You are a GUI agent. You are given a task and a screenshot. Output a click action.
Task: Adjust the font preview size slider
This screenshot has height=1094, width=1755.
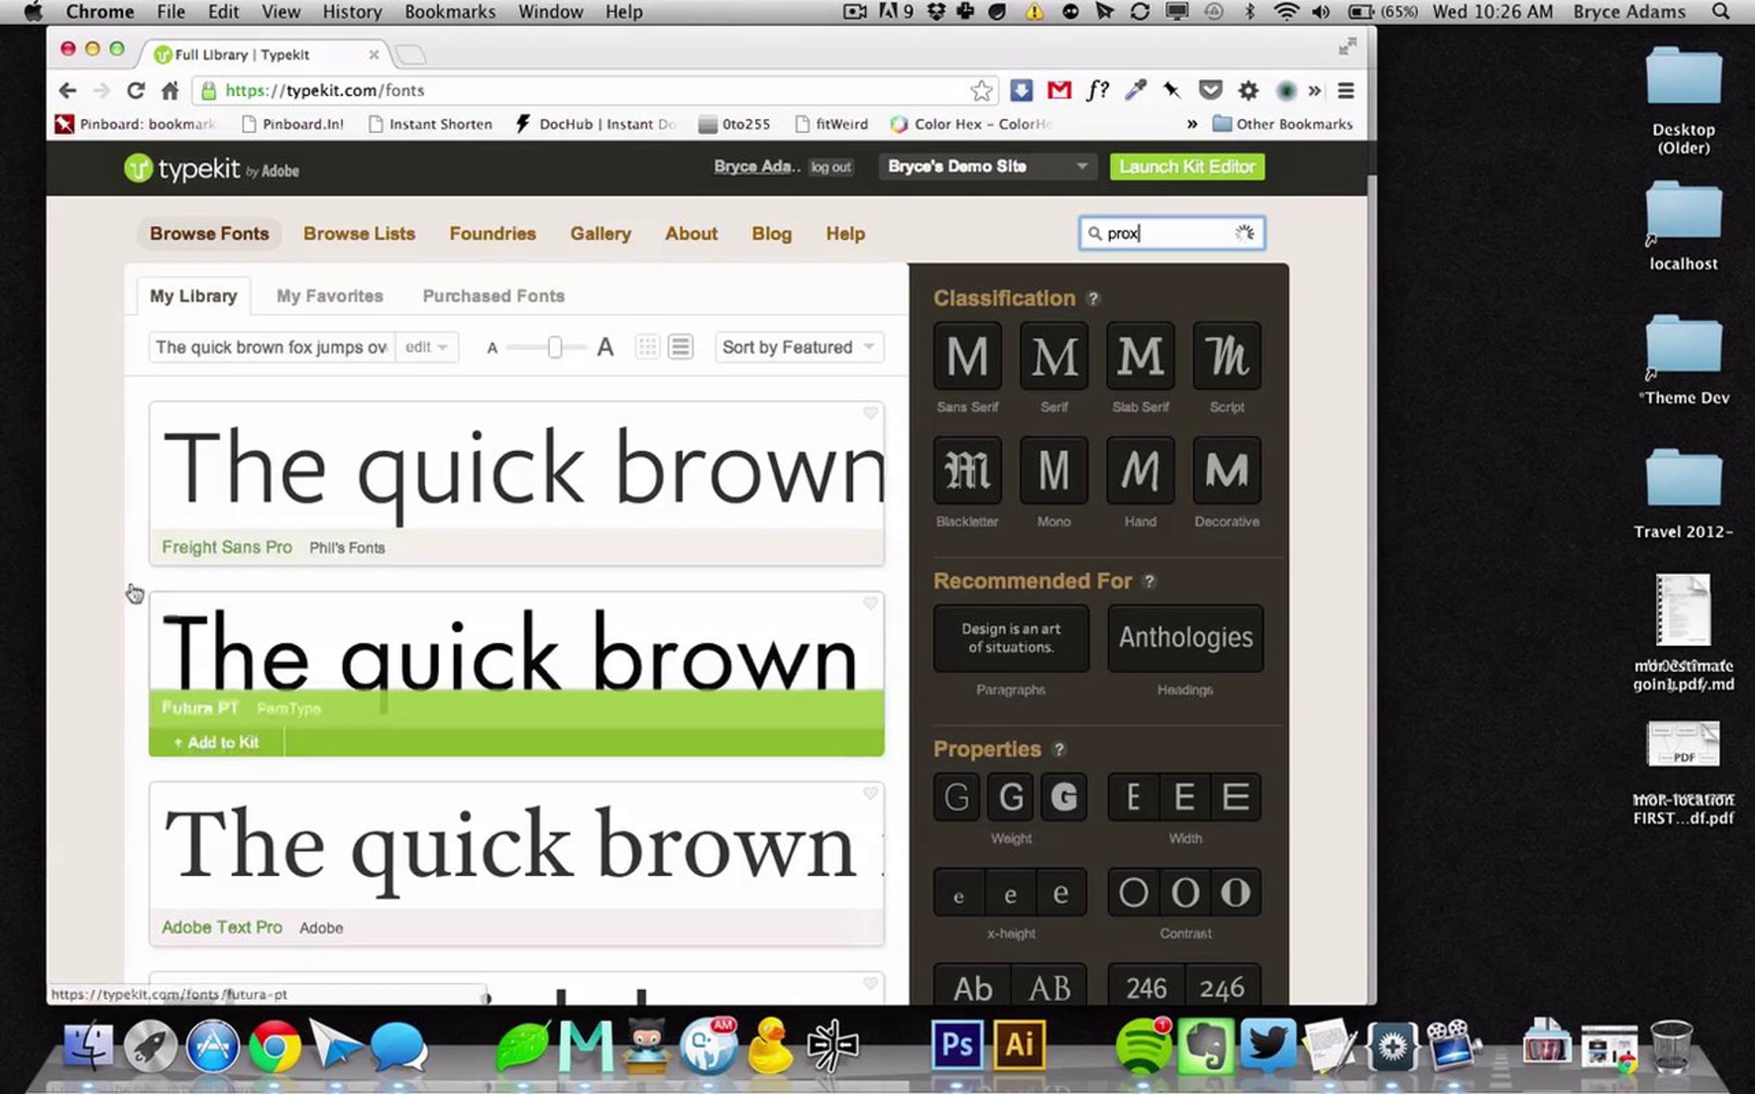coord(555,347)
